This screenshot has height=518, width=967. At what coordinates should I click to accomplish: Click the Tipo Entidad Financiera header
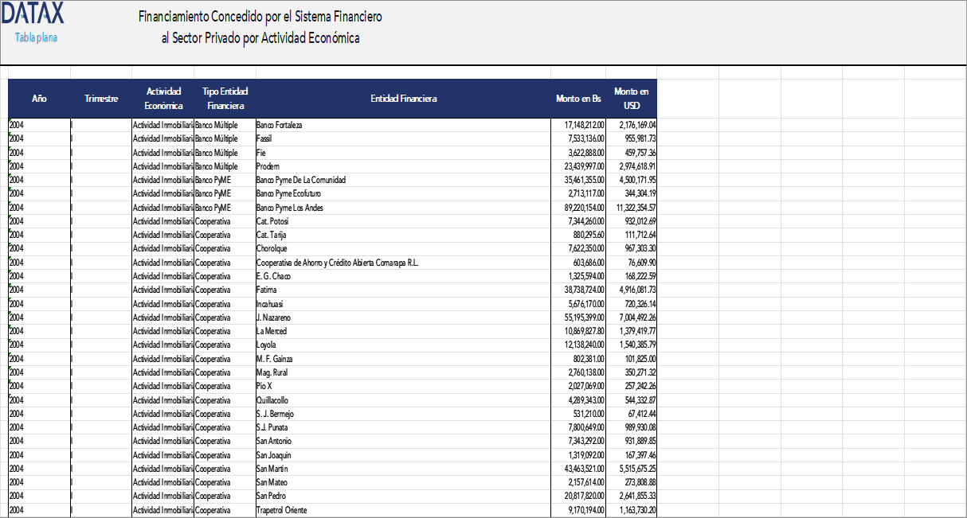pos(225,99)
